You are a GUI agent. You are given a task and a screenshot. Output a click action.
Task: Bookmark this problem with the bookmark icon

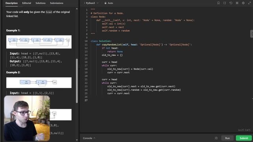218,3
